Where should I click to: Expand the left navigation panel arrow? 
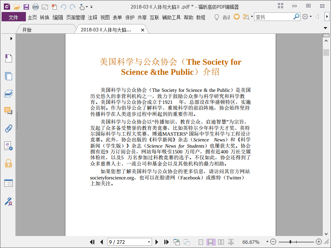pos(11,38)
